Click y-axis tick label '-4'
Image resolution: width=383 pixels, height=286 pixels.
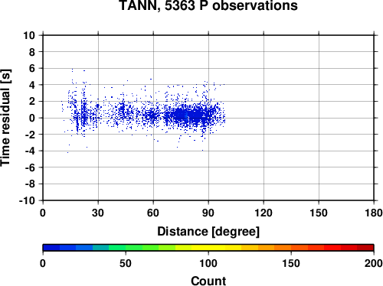point(30,151)
